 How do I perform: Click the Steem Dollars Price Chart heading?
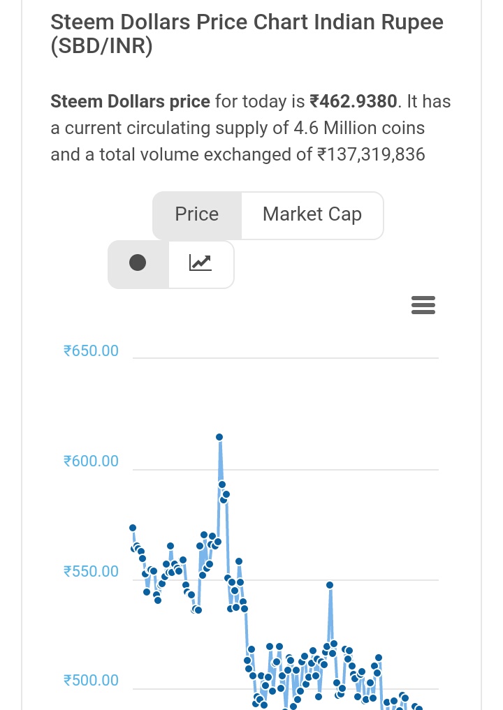(247, 34)
